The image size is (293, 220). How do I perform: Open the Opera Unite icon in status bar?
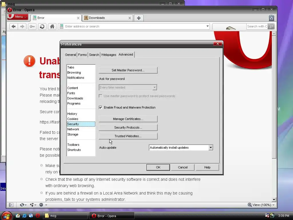tap(32, 205)
